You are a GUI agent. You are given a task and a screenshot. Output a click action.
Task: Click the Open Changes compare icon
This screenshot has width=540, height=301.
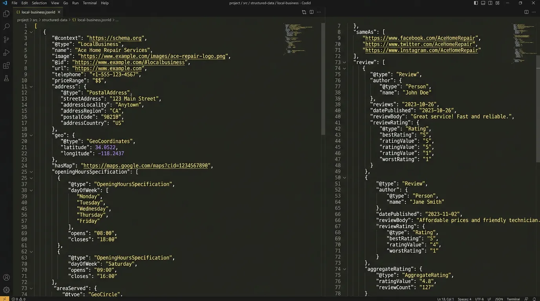point(304,12)
